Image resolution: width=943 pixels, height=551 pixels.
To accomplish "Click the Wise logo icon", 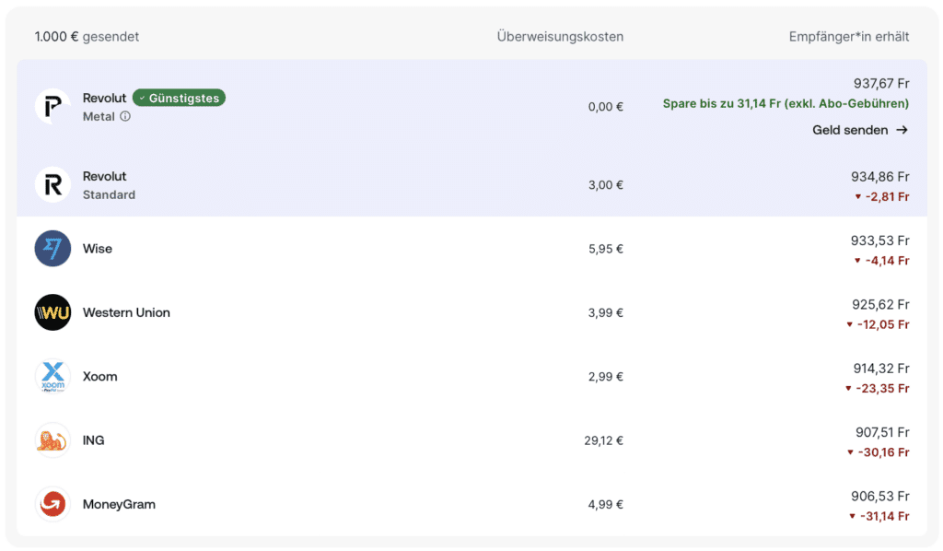I will click(52, 249).
